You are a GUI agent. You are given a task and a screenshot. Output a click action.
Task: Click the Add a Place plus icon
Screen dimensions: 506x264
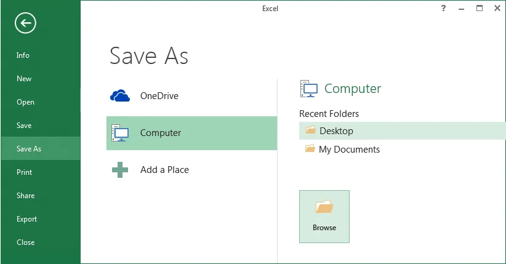(120, 170)
